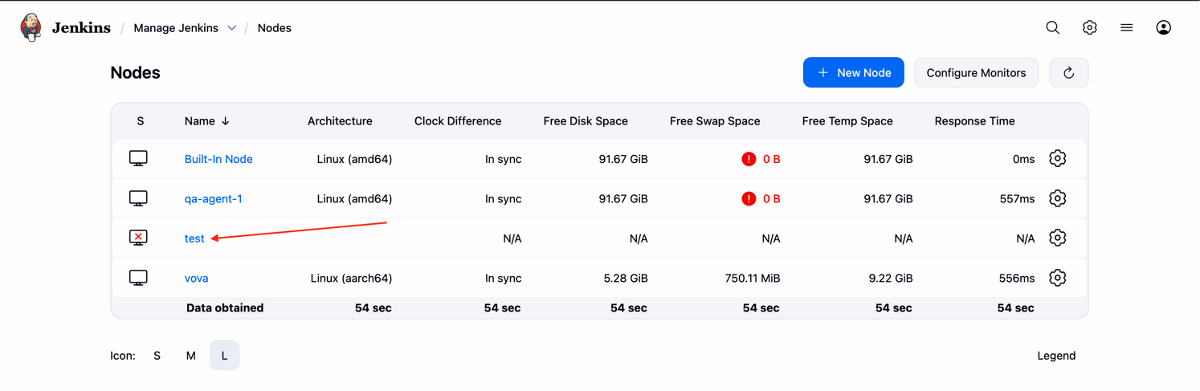Click the New Node button

pyautogui.click(x=853, y=72)
